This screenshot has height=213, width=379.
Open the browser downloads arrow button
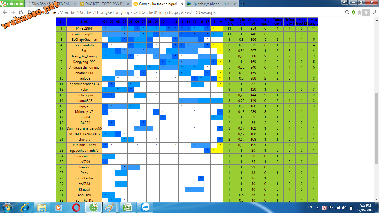click(366, 12)
